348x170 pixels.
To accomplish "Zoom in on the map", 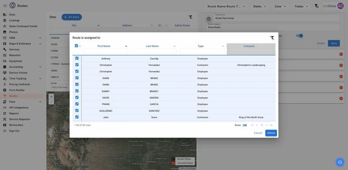I will tap(51, 97).
